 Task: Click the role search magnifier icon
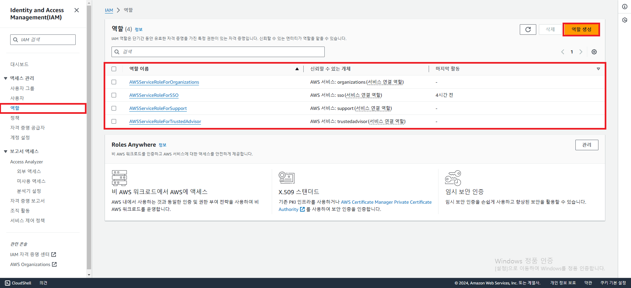point(117,52)
